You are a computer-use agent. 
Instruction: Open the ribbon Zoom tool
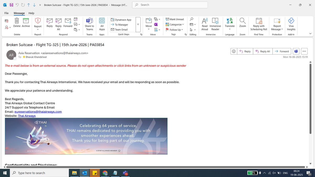coord(243,23)
